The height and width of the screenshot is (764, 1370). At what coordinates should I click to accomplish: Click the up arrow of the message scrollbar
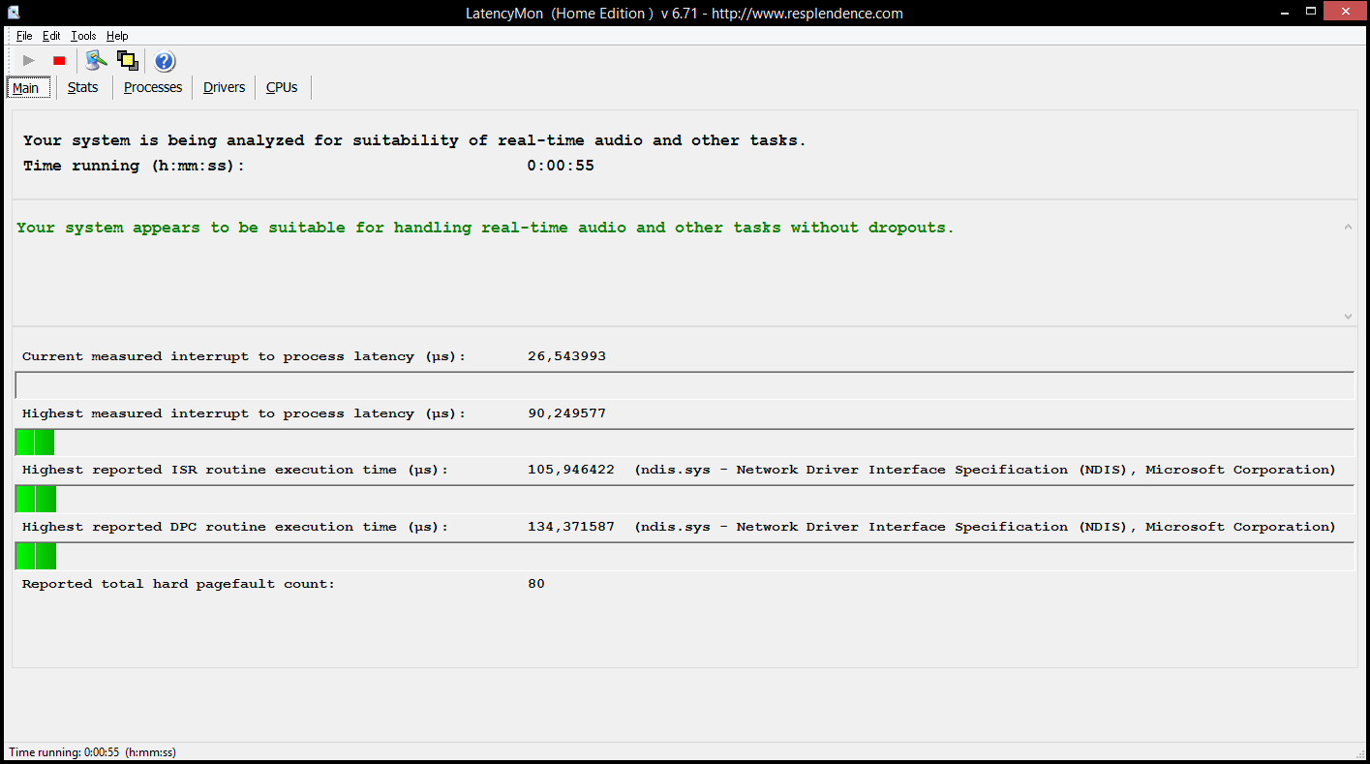(1348, 227)
